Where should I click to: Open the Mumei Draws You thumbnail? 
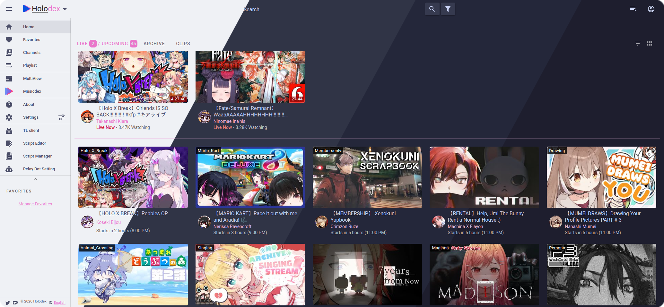click(601, 177)
